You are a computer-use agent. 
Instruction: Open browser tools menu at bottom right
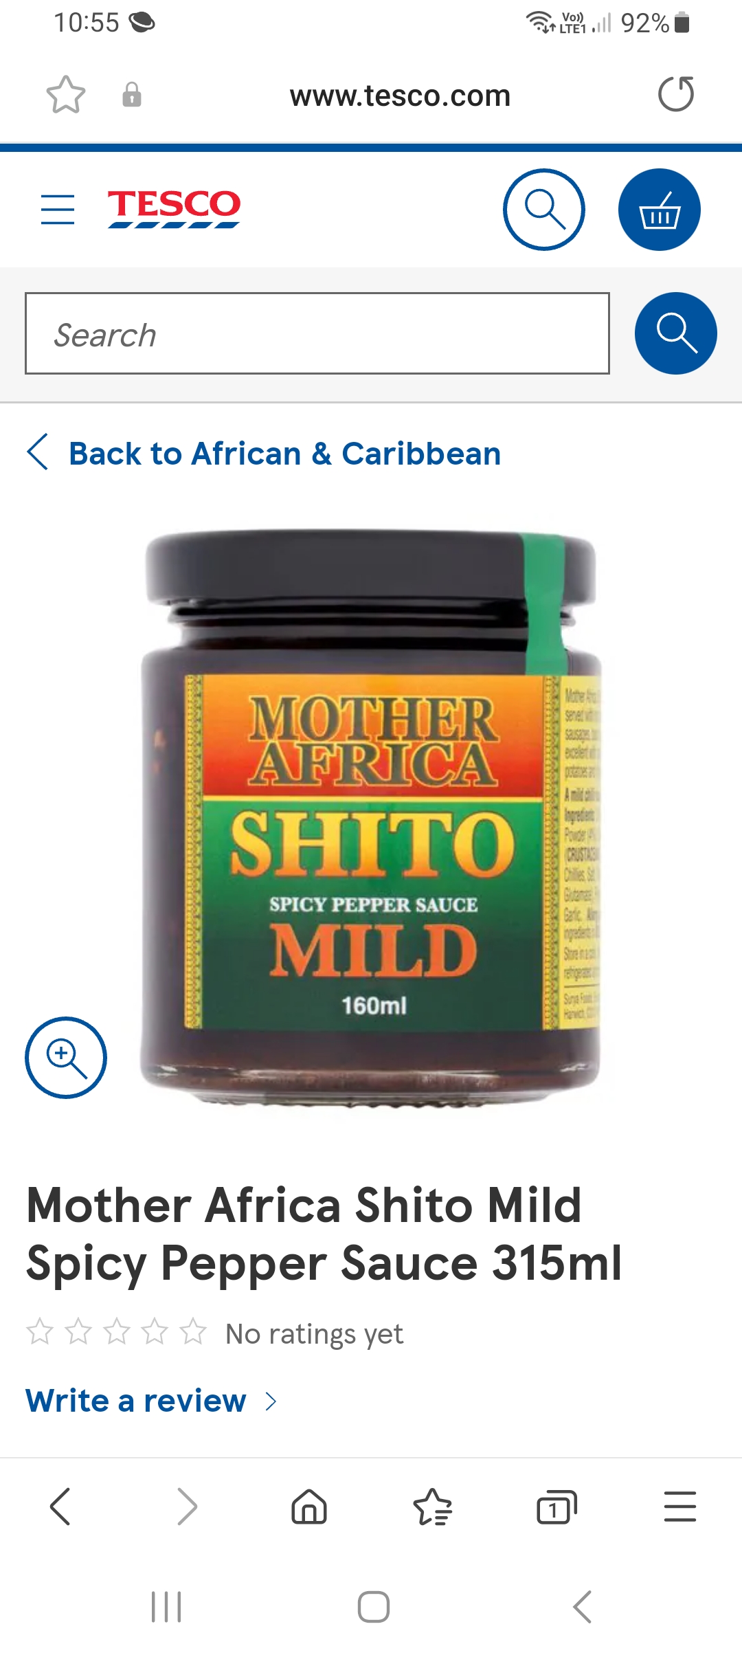tap(680, 1507)
